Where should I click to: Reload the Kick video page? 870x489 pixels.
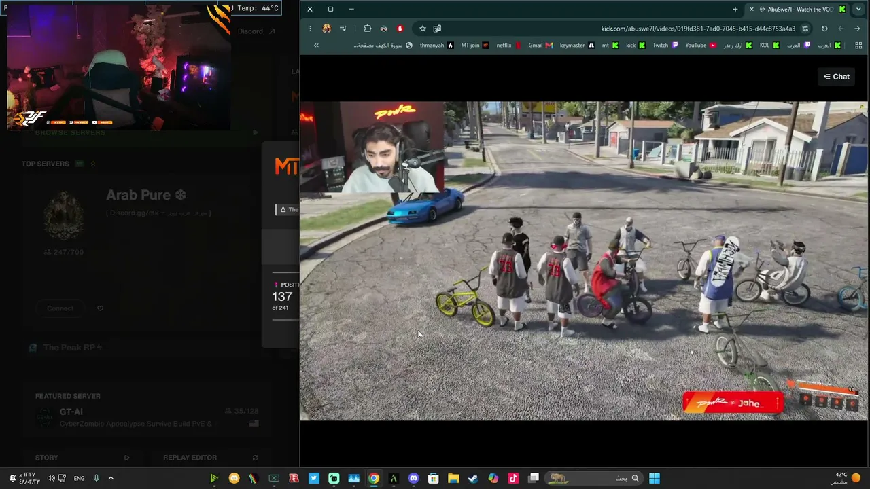click(824, 29)
